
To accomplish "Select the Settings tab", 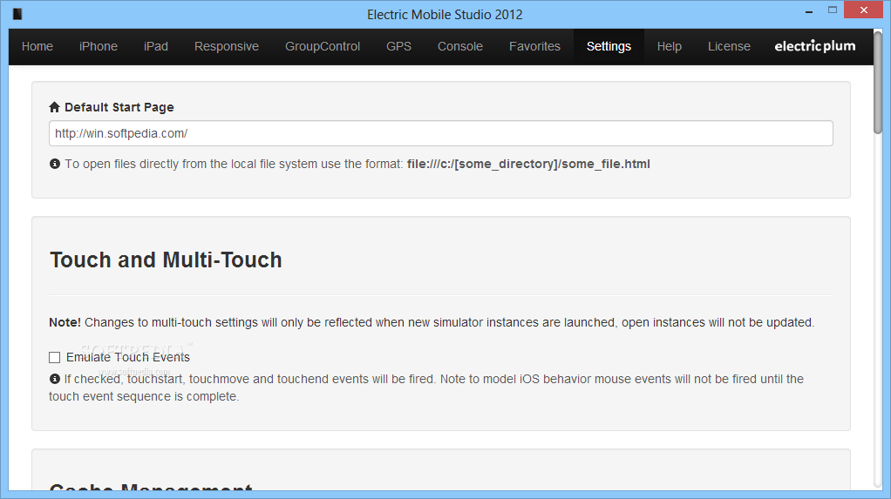I will [x=609, y=46].
